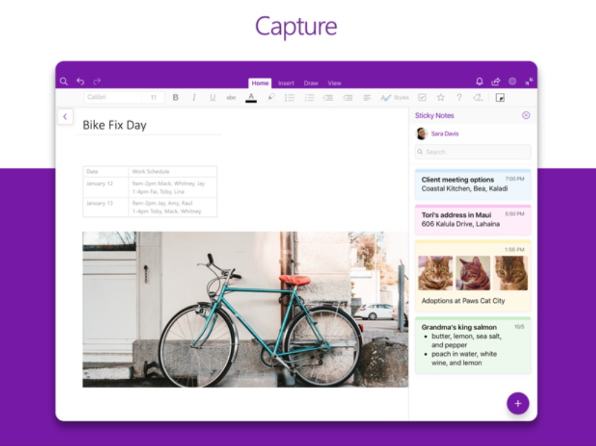The height and width of the screenshot is (446, 596).
Task: Click the Sticky Notes pane heading
Action: [x=435, y=115]
